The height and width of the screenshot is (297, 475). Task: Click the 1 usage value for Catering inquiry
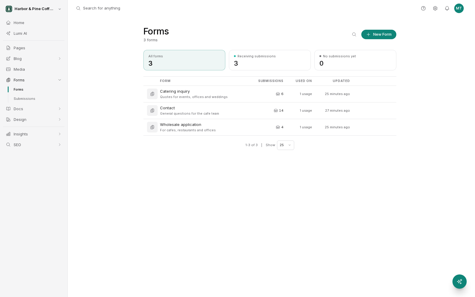point(306,94)
